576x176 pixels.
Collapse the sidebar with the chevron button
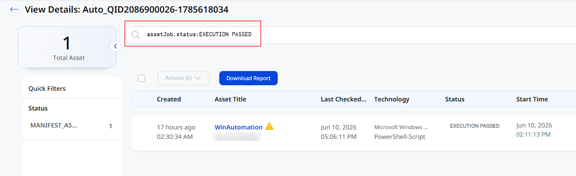pyautogui.click(x=115, y=47)
